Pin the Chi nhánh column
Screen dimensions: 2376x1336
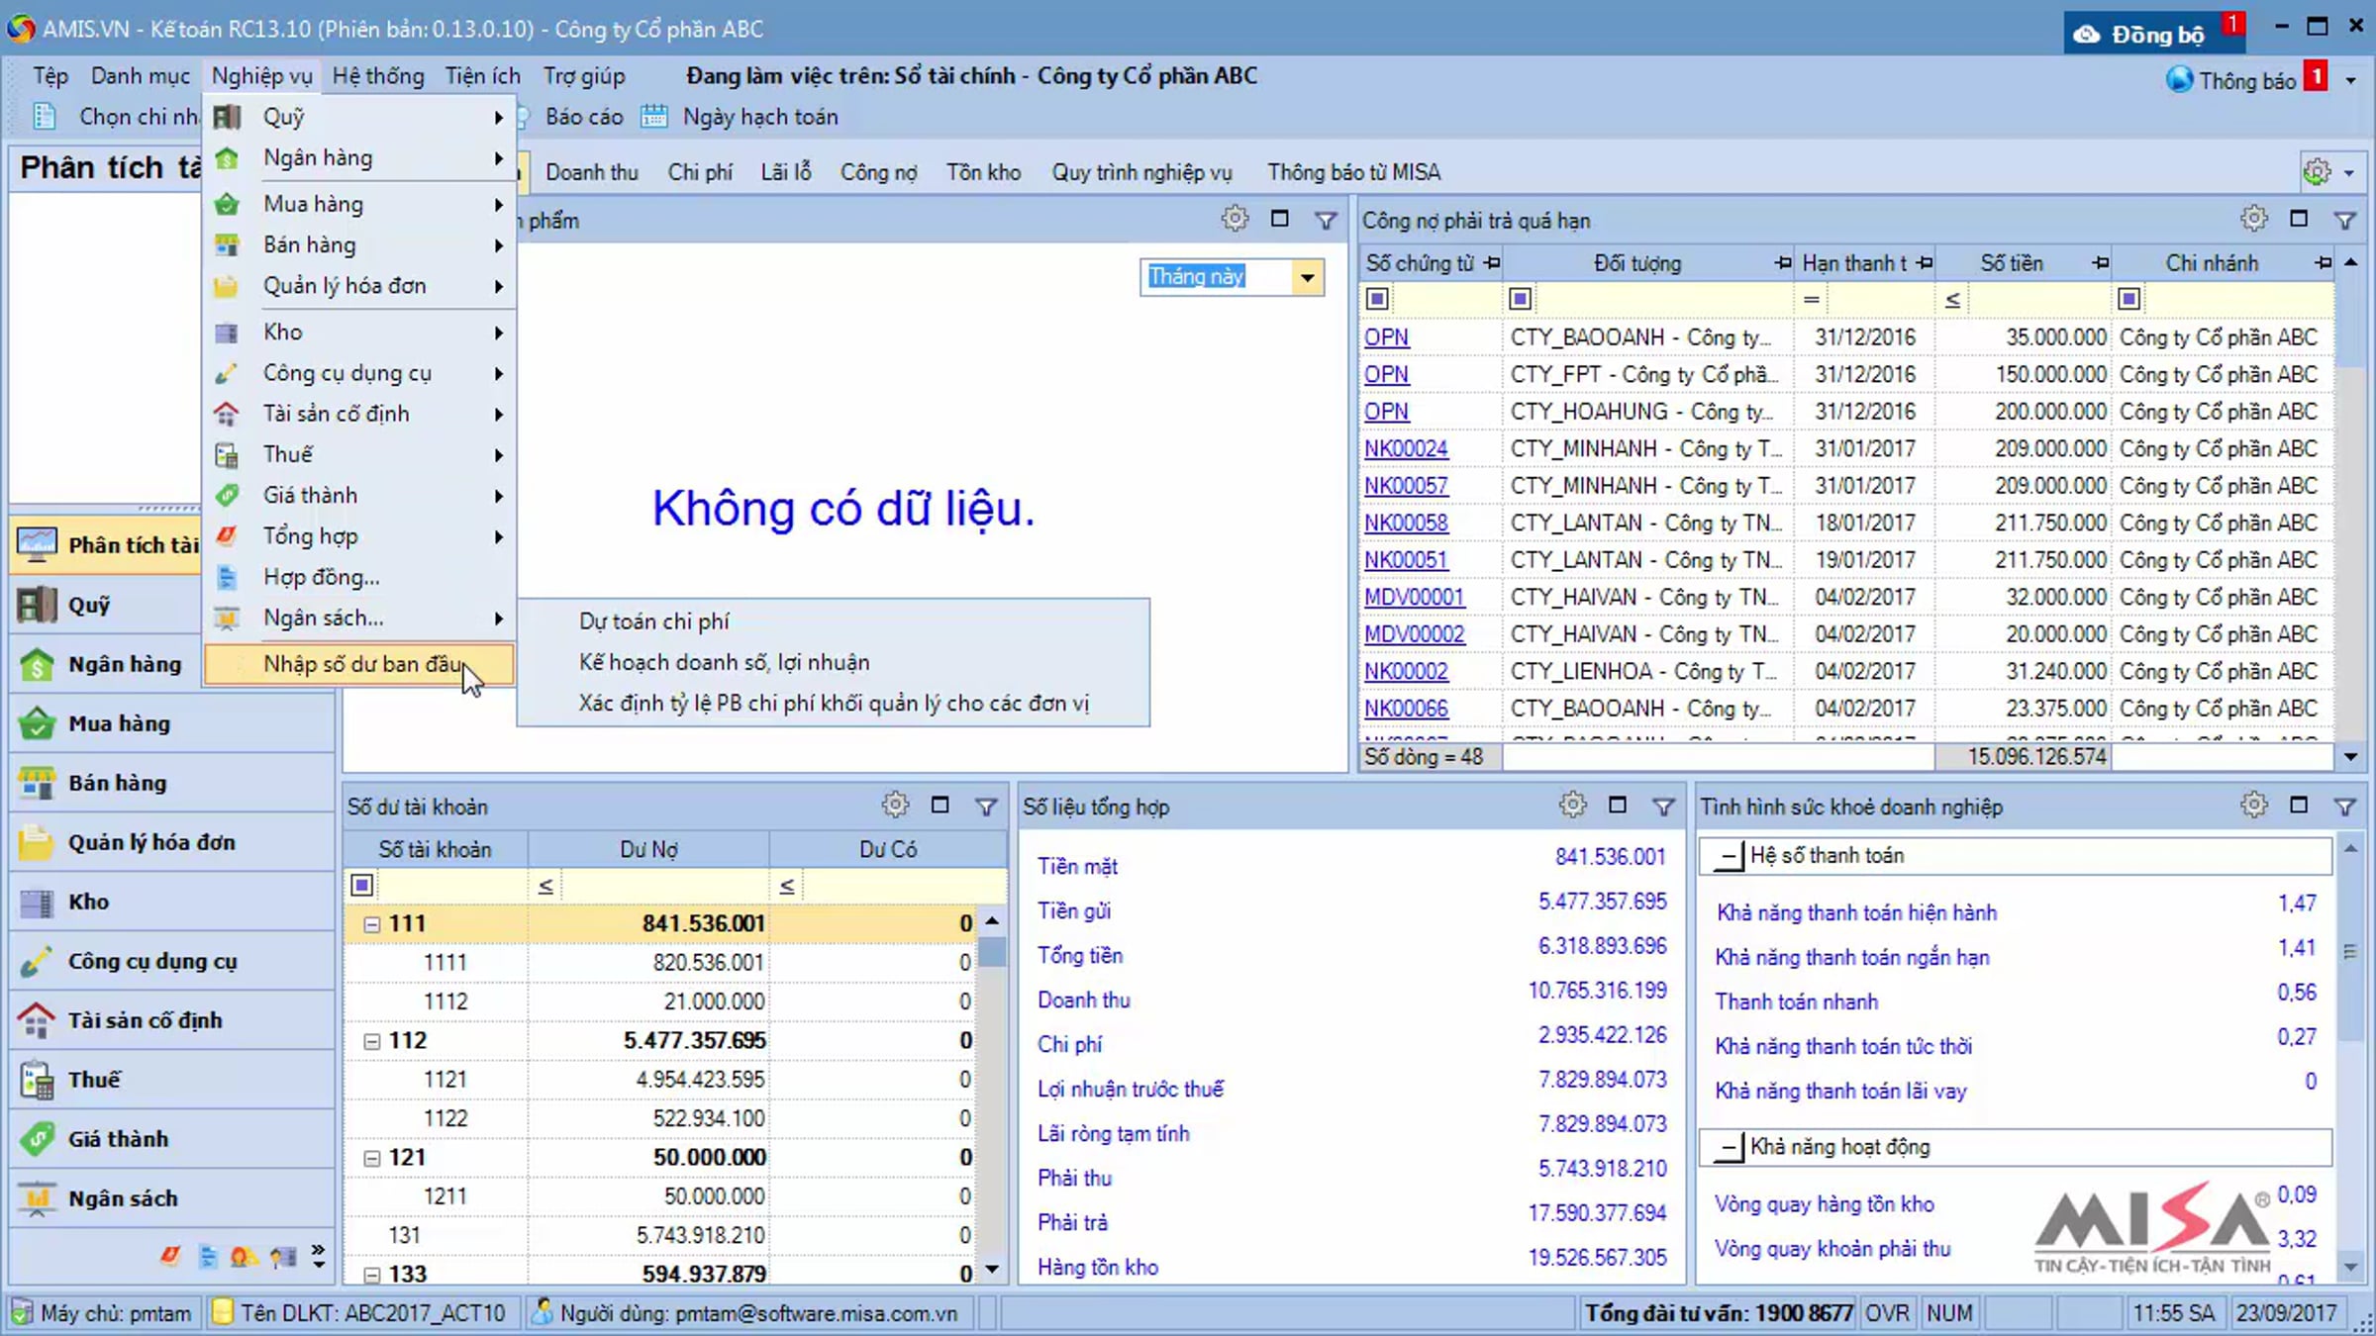point(2323,263)
